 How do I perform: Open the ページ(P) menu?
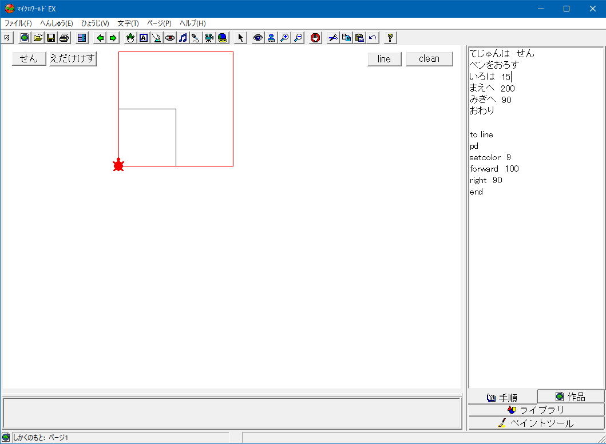click(x=159, y=23)
